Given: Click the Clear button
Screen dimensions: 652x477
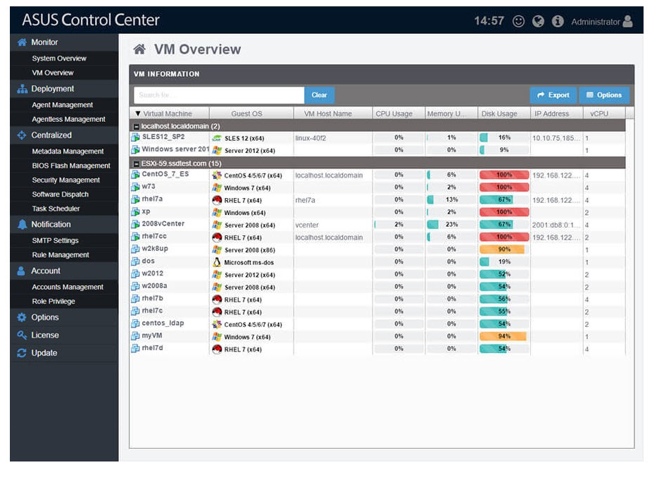Looking at the screenshot, I should 320,95.
